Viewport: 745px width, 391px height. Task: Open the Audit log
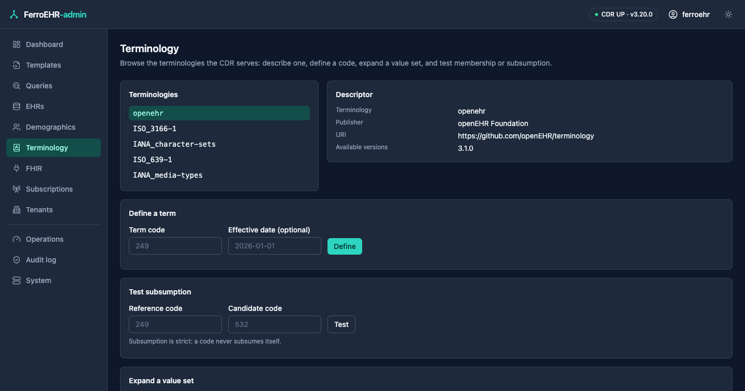(53, 260)
